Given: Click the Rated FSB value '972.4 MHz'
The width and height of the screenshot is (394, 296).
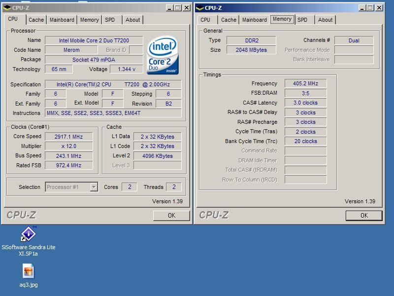Looking at the screenshot, I should [69, 165].
